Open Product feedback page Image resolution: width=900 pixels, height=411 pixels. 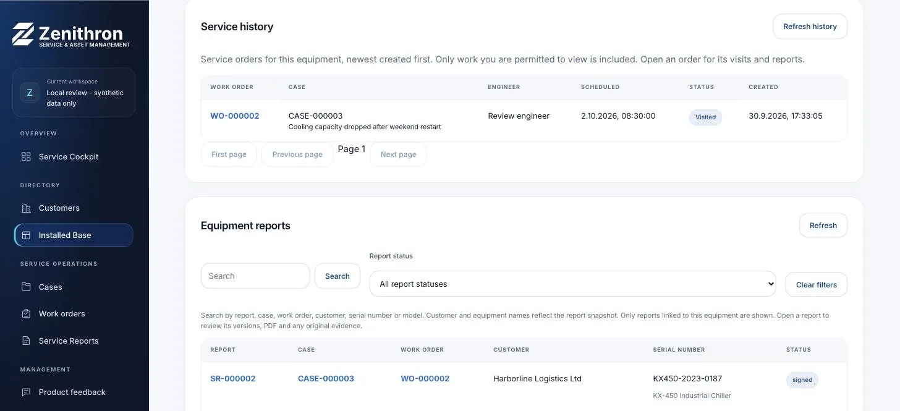(74, 392)
